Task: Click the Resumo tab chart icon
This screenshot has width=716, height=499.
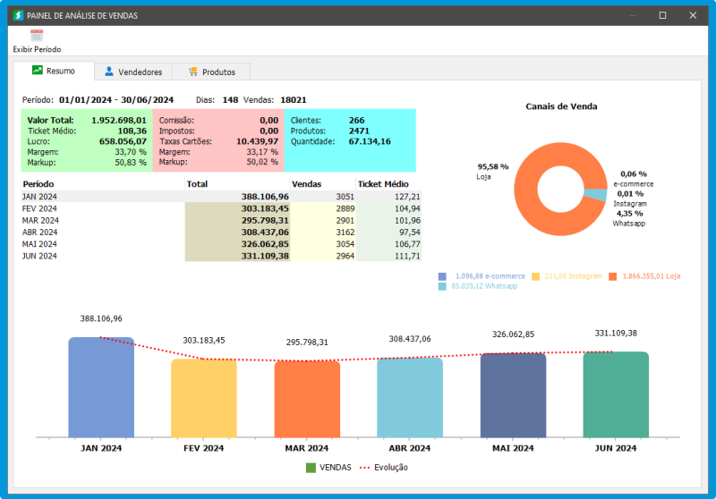Action: (x=38, y=71)
